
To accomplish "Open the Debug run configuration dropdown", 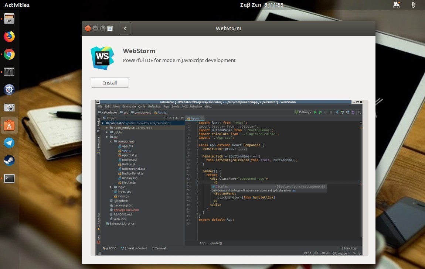I will [303, 112].
